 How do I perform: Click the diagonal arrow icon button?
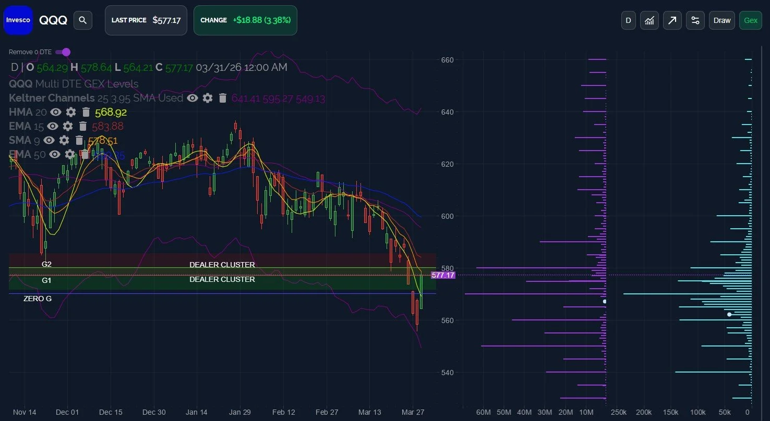click(x=672, y=20)
